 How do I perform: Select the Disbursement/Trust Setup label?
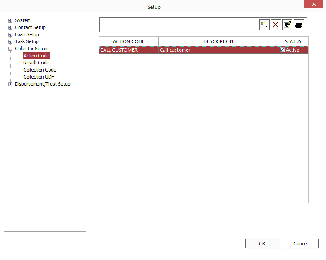coord(43,84)
